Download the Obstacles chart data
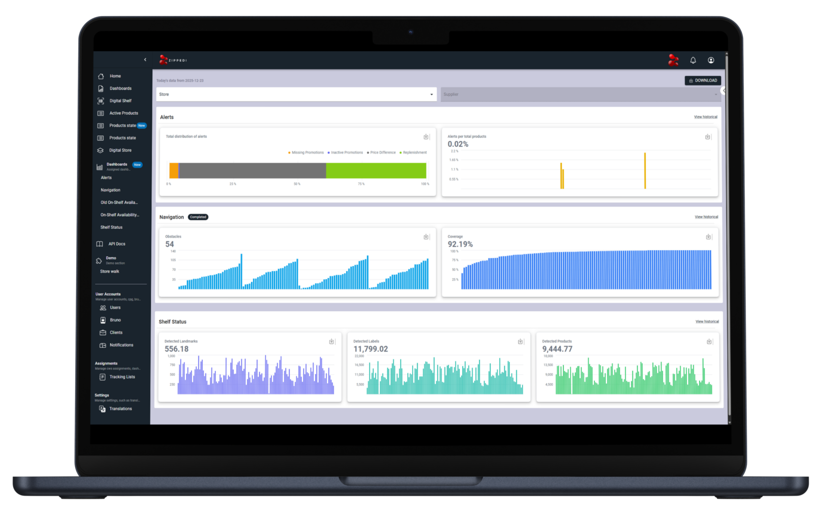The width and height of the screenshot is (826, 511). point(426,237)
